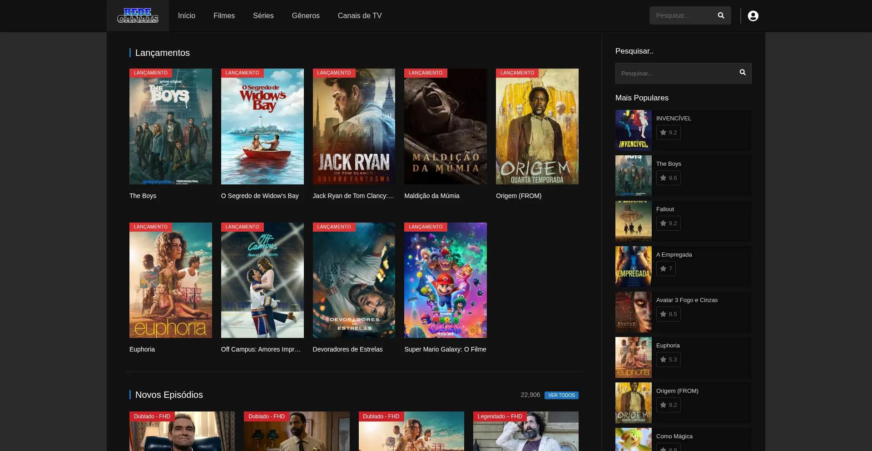Open A Empregada title in Mais Populares

click(x=674, y=255)
